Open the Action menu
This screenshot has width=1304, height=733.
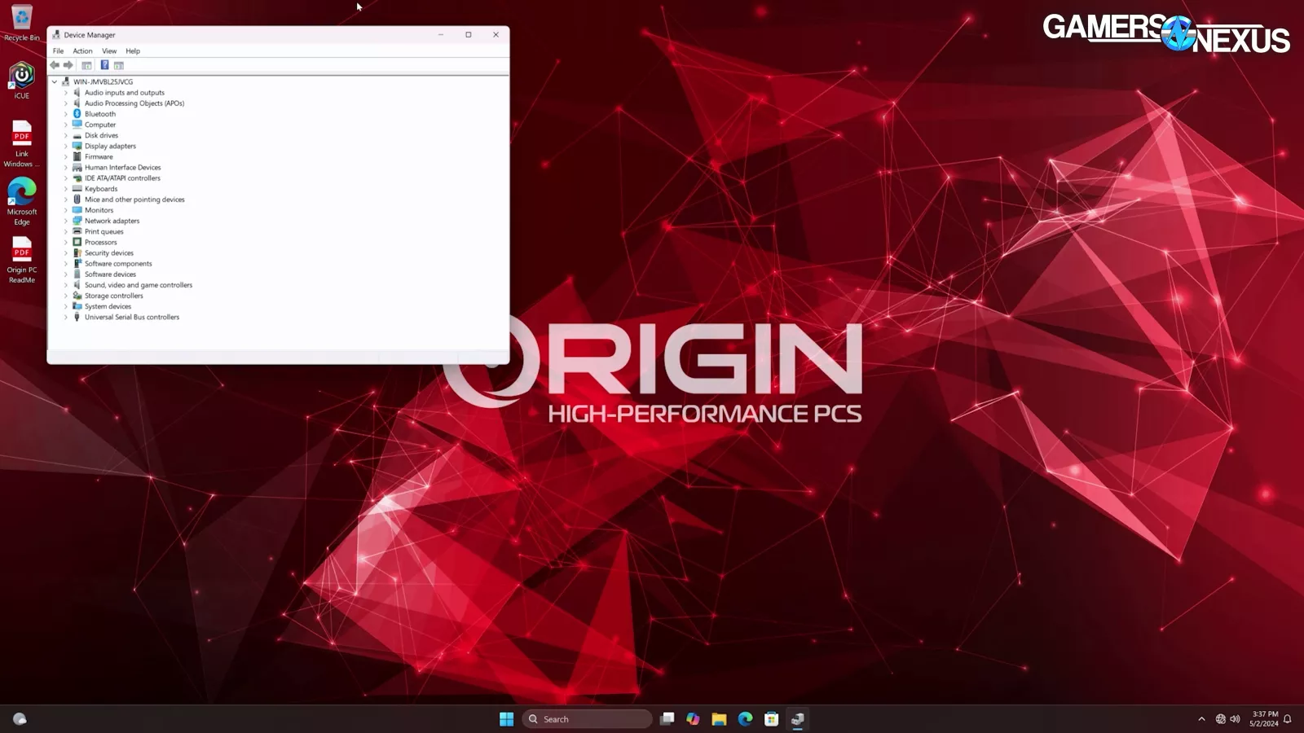pyautogui.click(x=82, y=50)
